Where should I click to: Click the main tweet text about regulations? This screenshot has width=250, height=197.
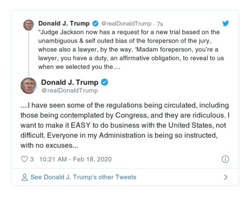(125, 125)
